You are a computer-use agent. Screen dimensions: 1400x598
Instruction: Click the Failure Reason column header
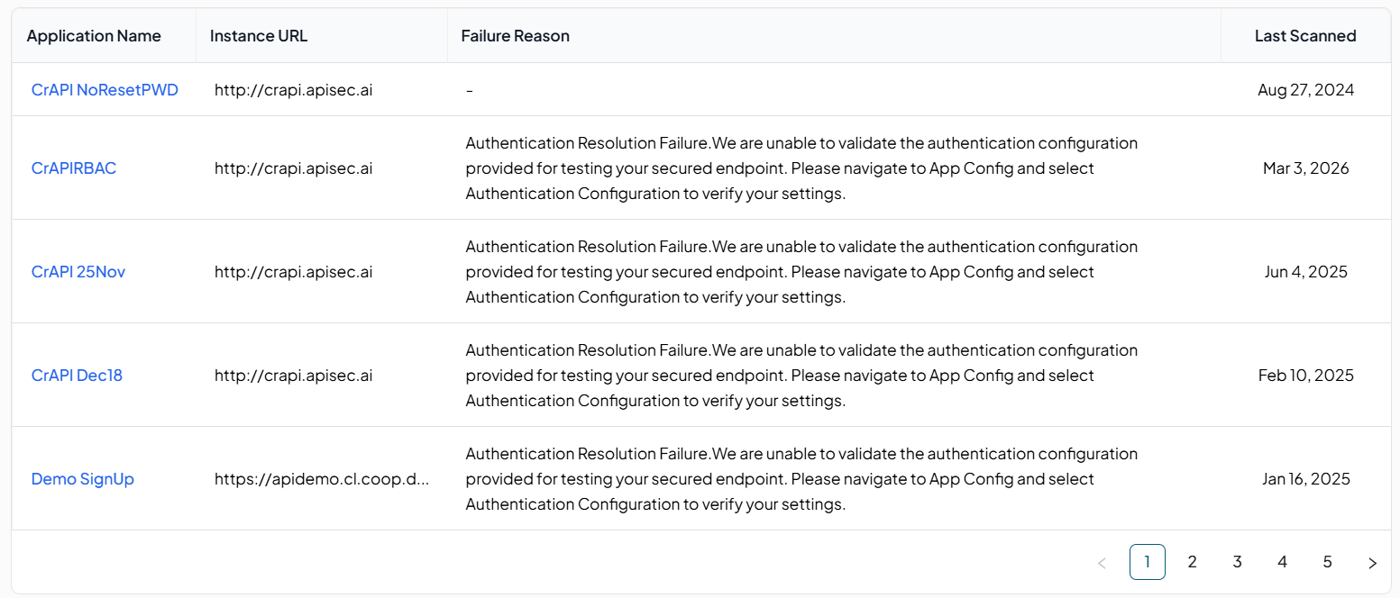(x=515, y=36)
